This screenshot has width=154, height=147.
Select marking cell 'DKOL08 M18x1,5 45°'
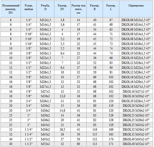[136, 44]
